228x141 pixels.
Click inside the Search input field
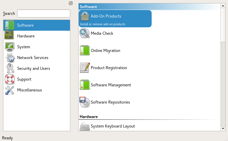point(43,13)
